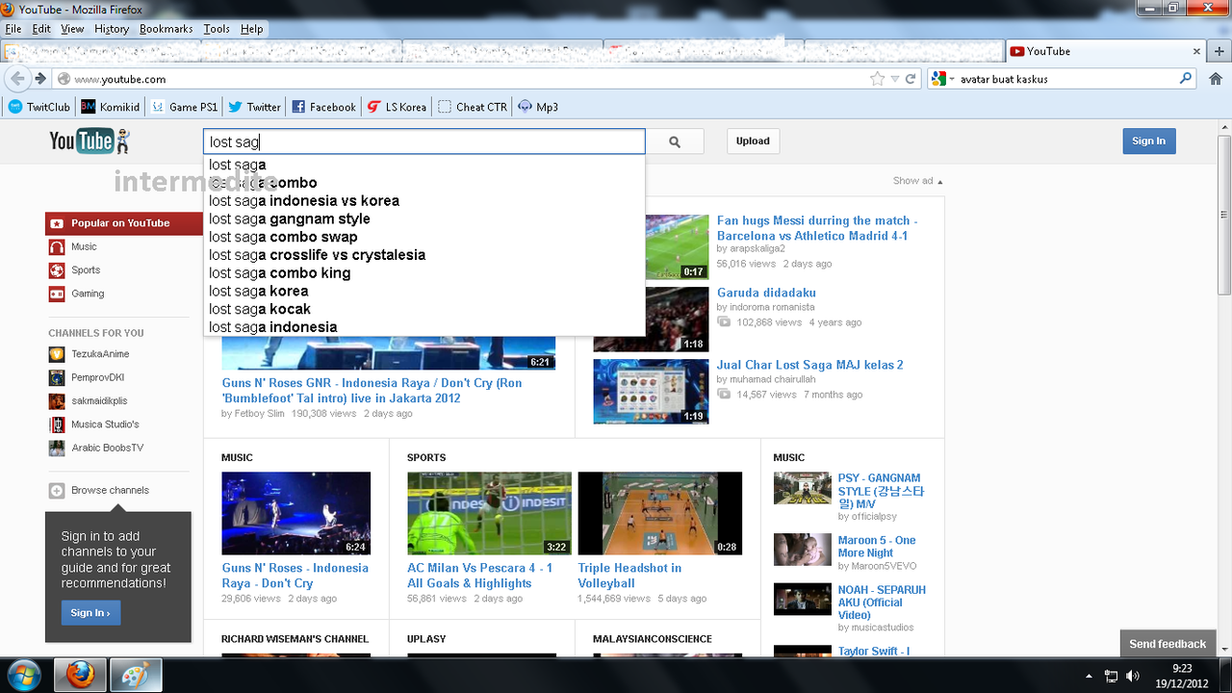This screenshot has width=1232, height=693.
Task: Open 'Garuda didadaku' video link
Action: pos(766,293)
